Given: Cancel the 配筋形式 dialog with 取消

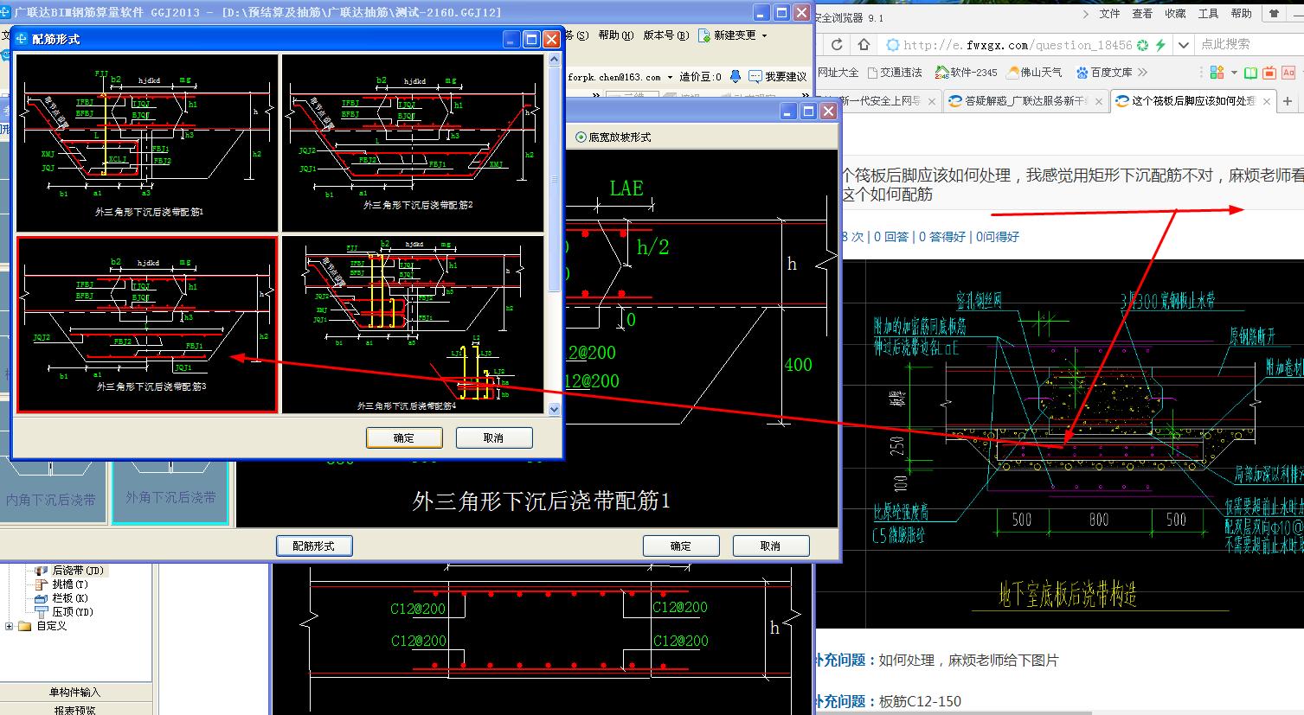Looking at the screenshot, I should [493, 437].
